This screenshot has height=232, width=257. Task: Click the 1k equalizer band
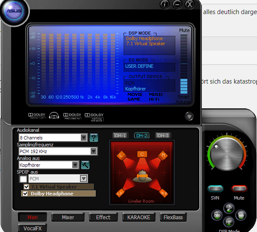point(82,64)
